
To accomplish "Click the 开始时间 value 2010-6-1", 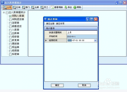I will (x=82, y=36).
